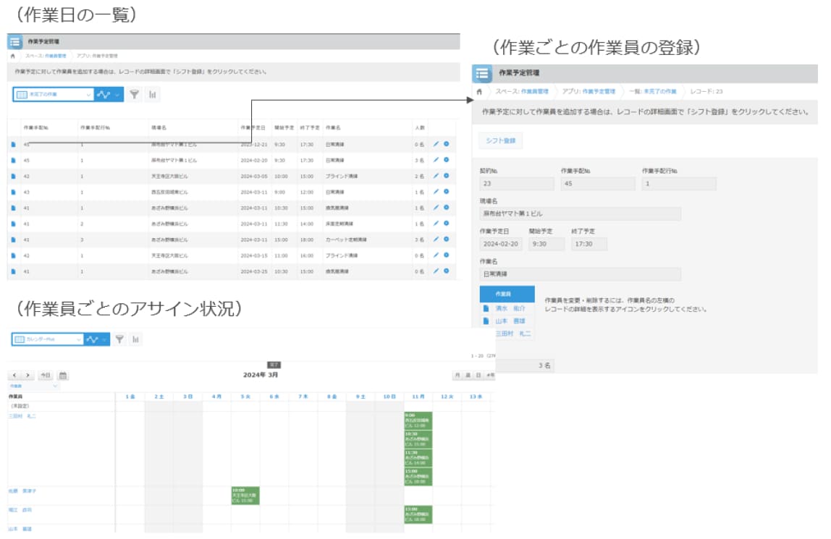Click 人数 column header
Screen dimensions: 831x539
pos(420,127)
